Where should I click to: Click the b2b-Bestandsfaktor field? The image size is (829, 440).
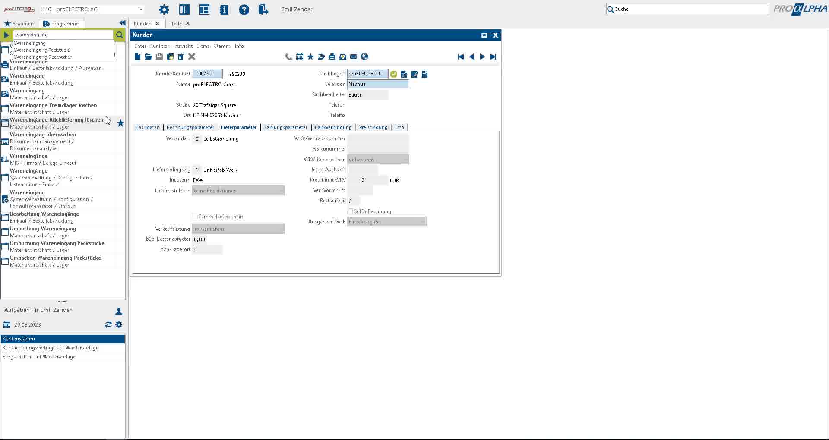click(x=199, y=239)
